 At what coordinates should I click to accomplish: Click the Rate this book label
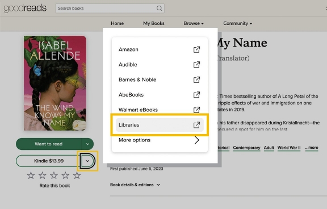[54, 186]
